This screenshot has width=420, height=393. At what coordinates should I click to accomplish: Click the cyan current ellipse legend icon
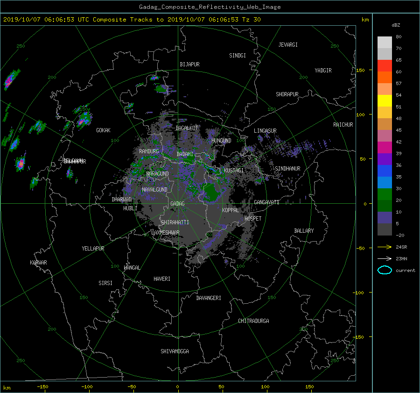pos(385,270)
